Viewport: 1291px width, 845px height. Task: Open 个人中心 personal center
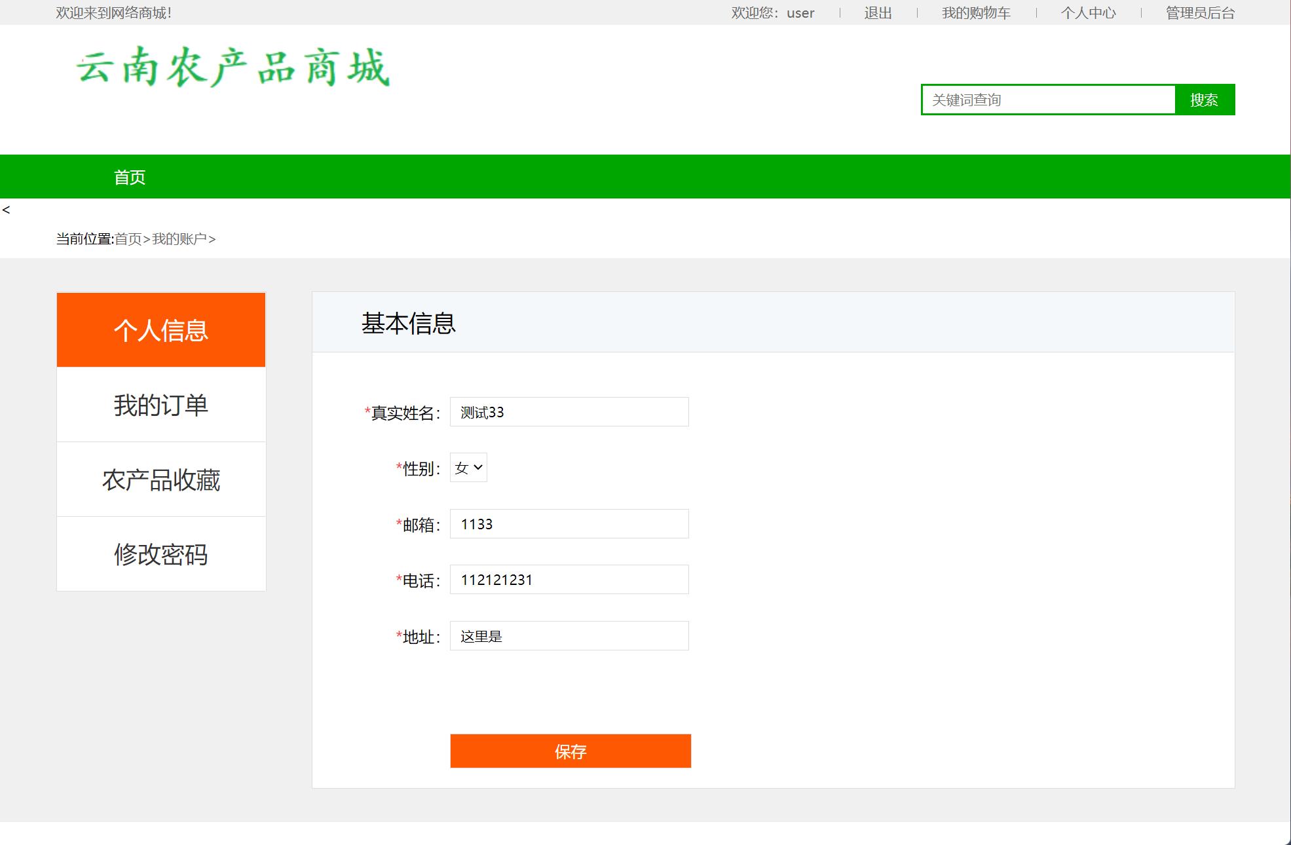click(1088, 12)
